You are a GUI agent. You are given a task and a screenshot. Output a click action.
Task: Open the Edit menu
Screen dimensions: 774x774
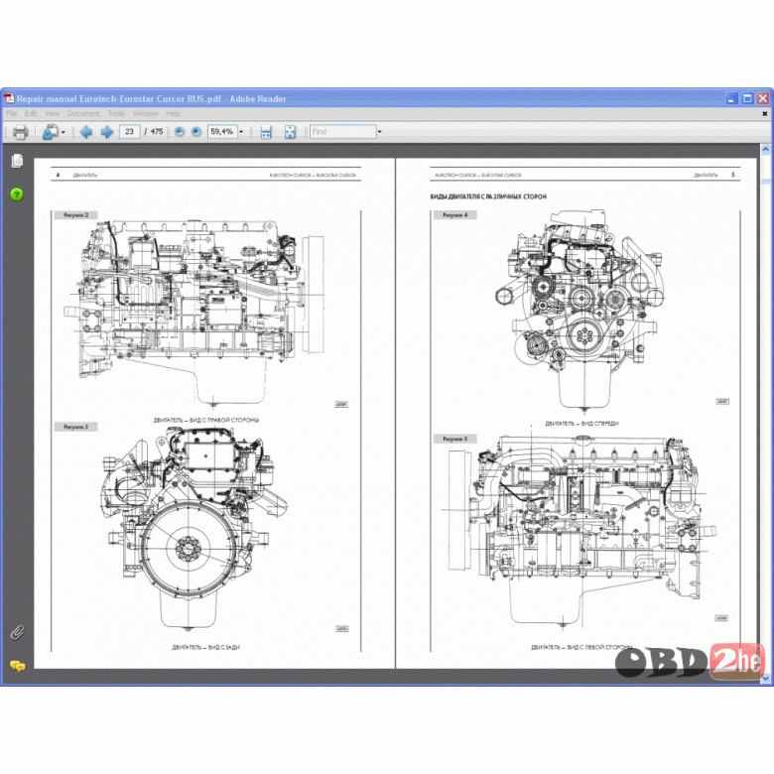(31, 113)
